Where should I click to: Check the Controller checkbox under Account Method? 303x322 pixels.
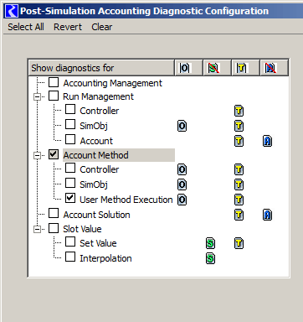tap(70, 168)
